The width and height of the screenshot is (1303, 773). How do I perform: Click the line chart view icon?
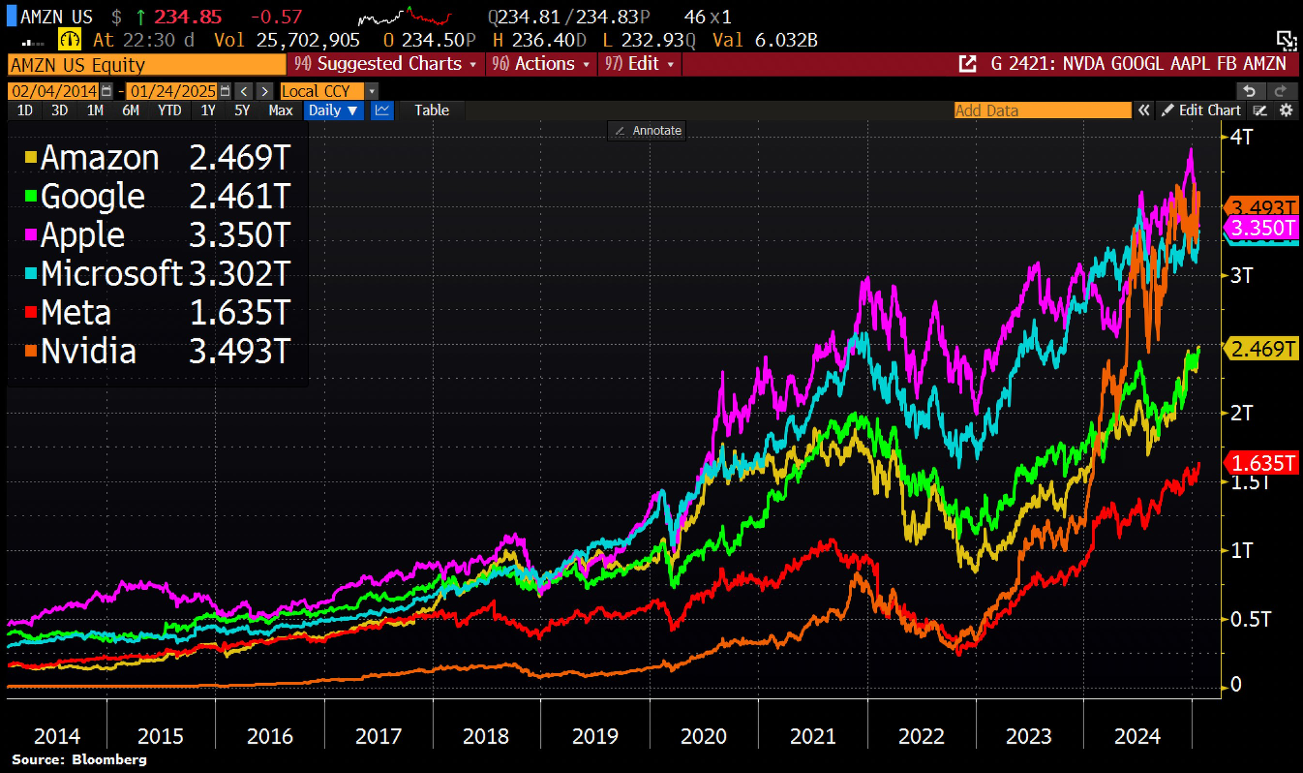pyautogui.click(x=382, y=110)
